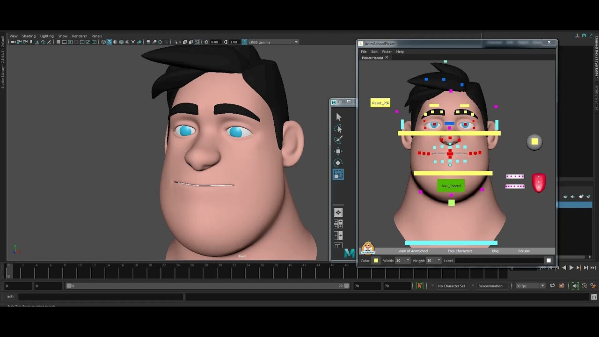599x337 pixels.
Task: Select the Scale tool in the toolbox
Action: point(338,174)
